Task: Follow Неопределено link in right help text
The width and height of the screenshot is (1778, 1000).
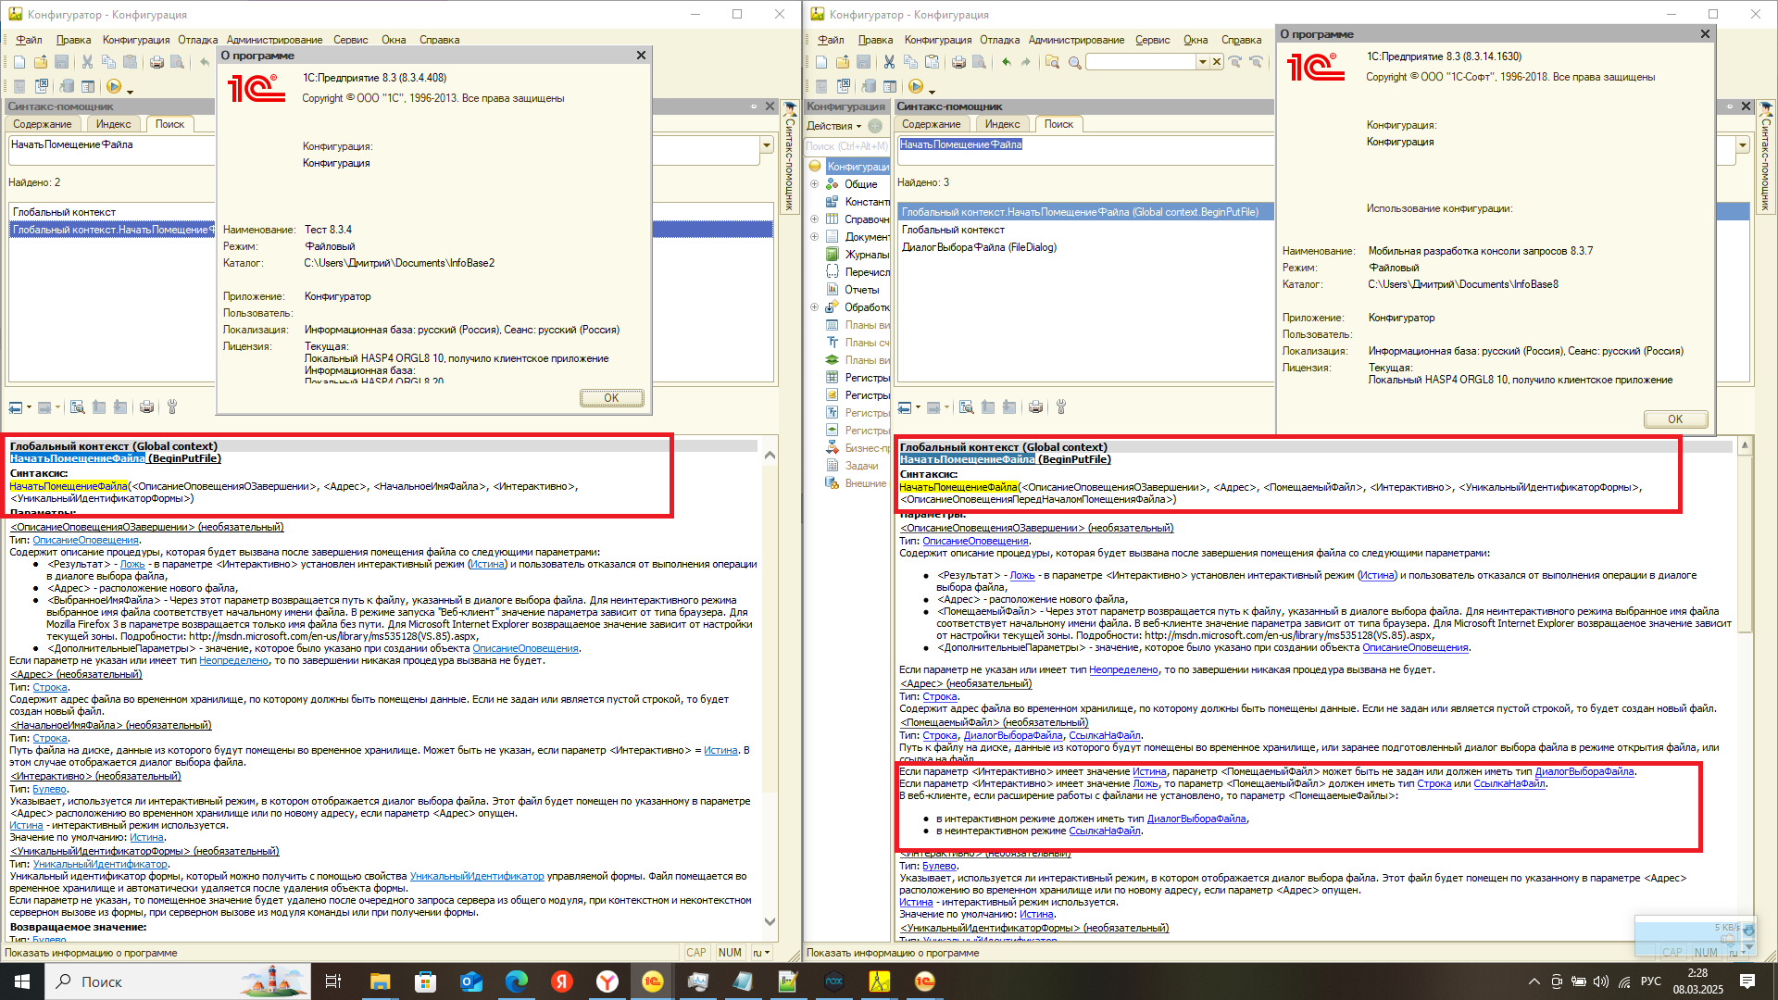Action: pyautogui.click(x=1123, y=669)
